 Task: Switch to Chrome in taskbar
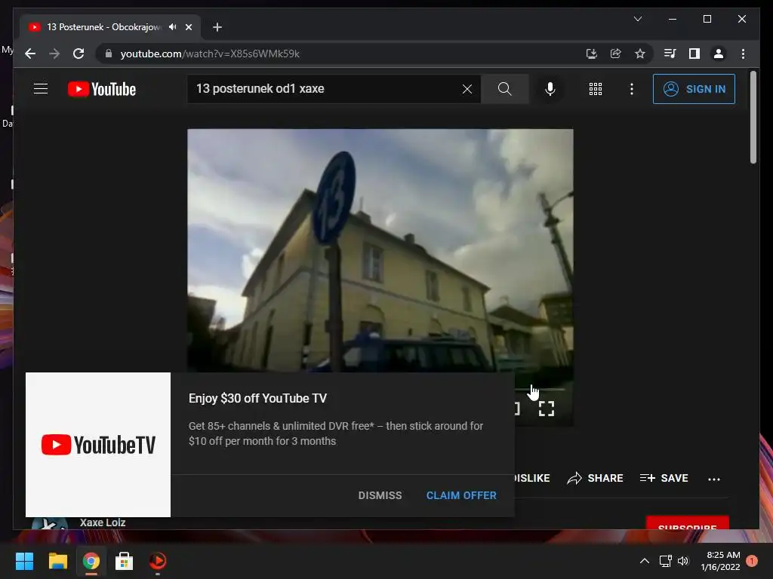(91, 561)
